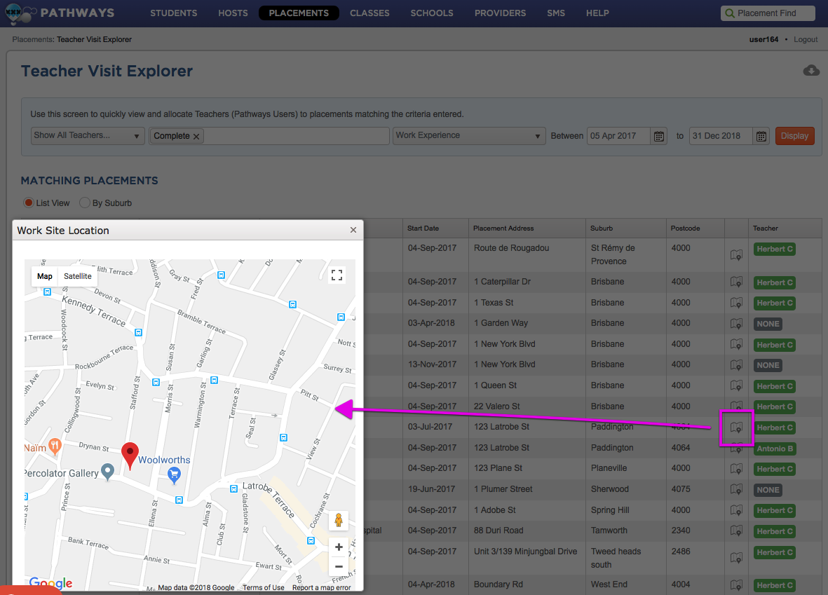This screenshot has width=828, height=595.
Task: Sort by the Postcode column header
Action: pyautogui.click(x=685, y=228)
